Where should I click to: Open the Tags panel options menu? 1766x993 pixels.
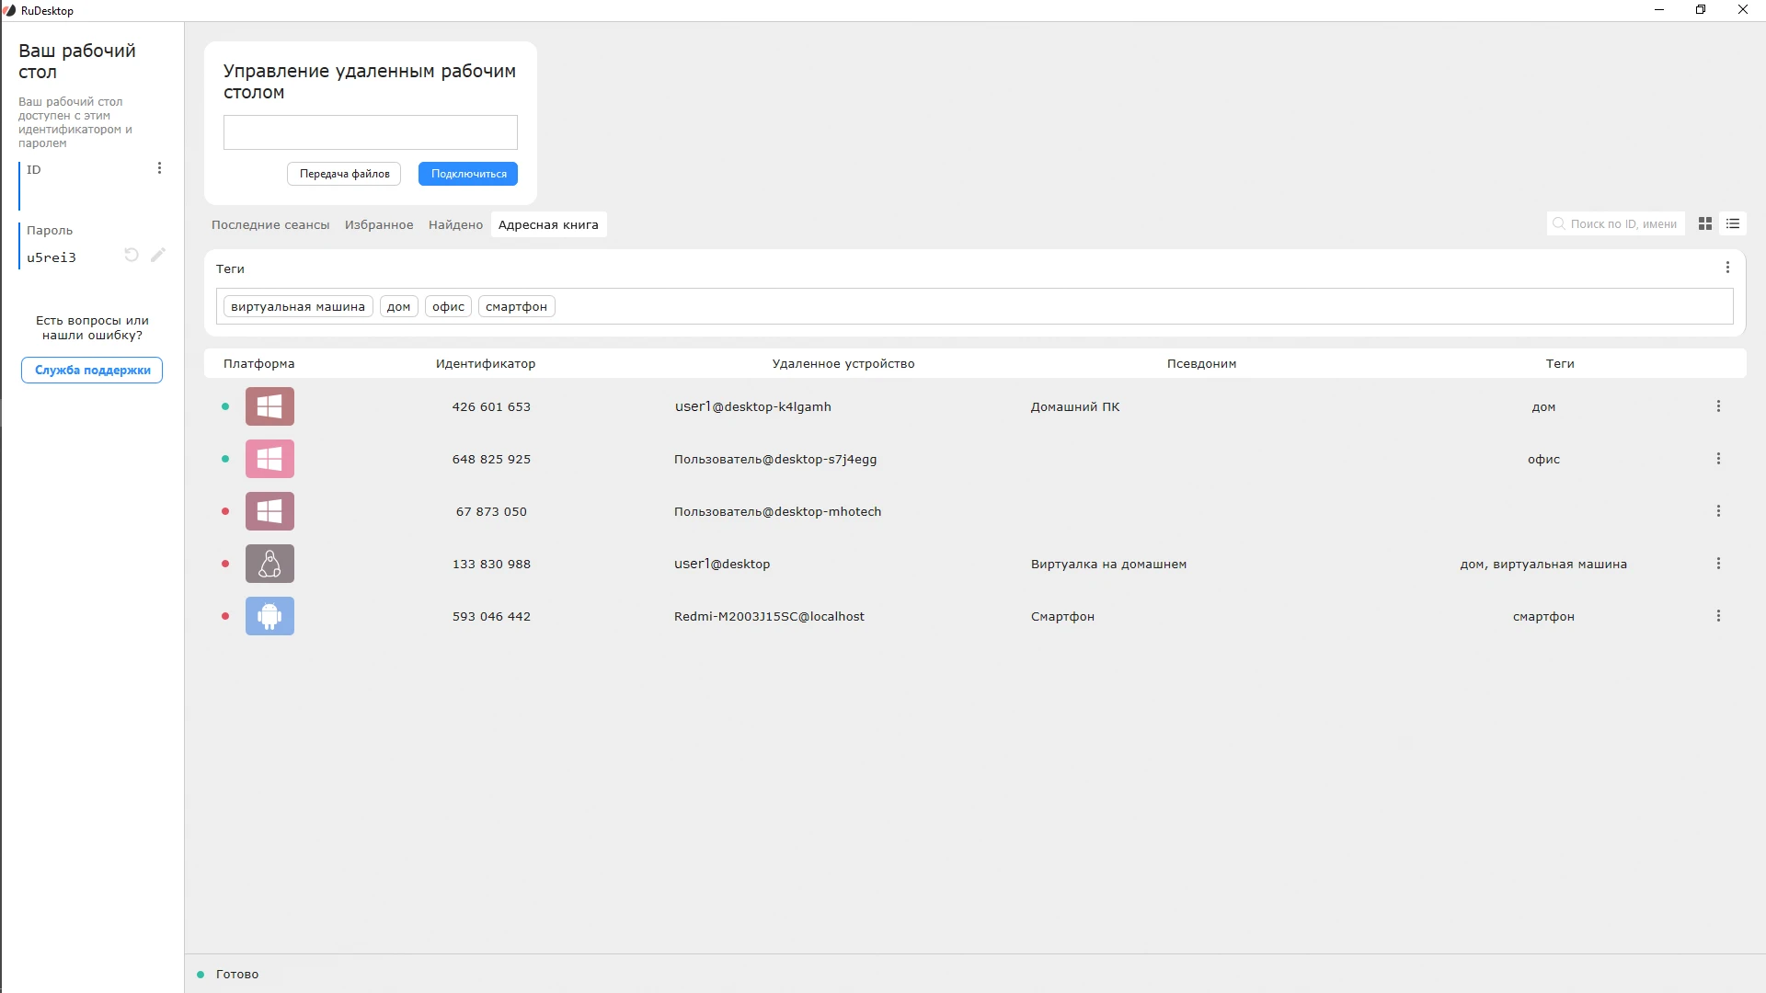coord(1727,268)
